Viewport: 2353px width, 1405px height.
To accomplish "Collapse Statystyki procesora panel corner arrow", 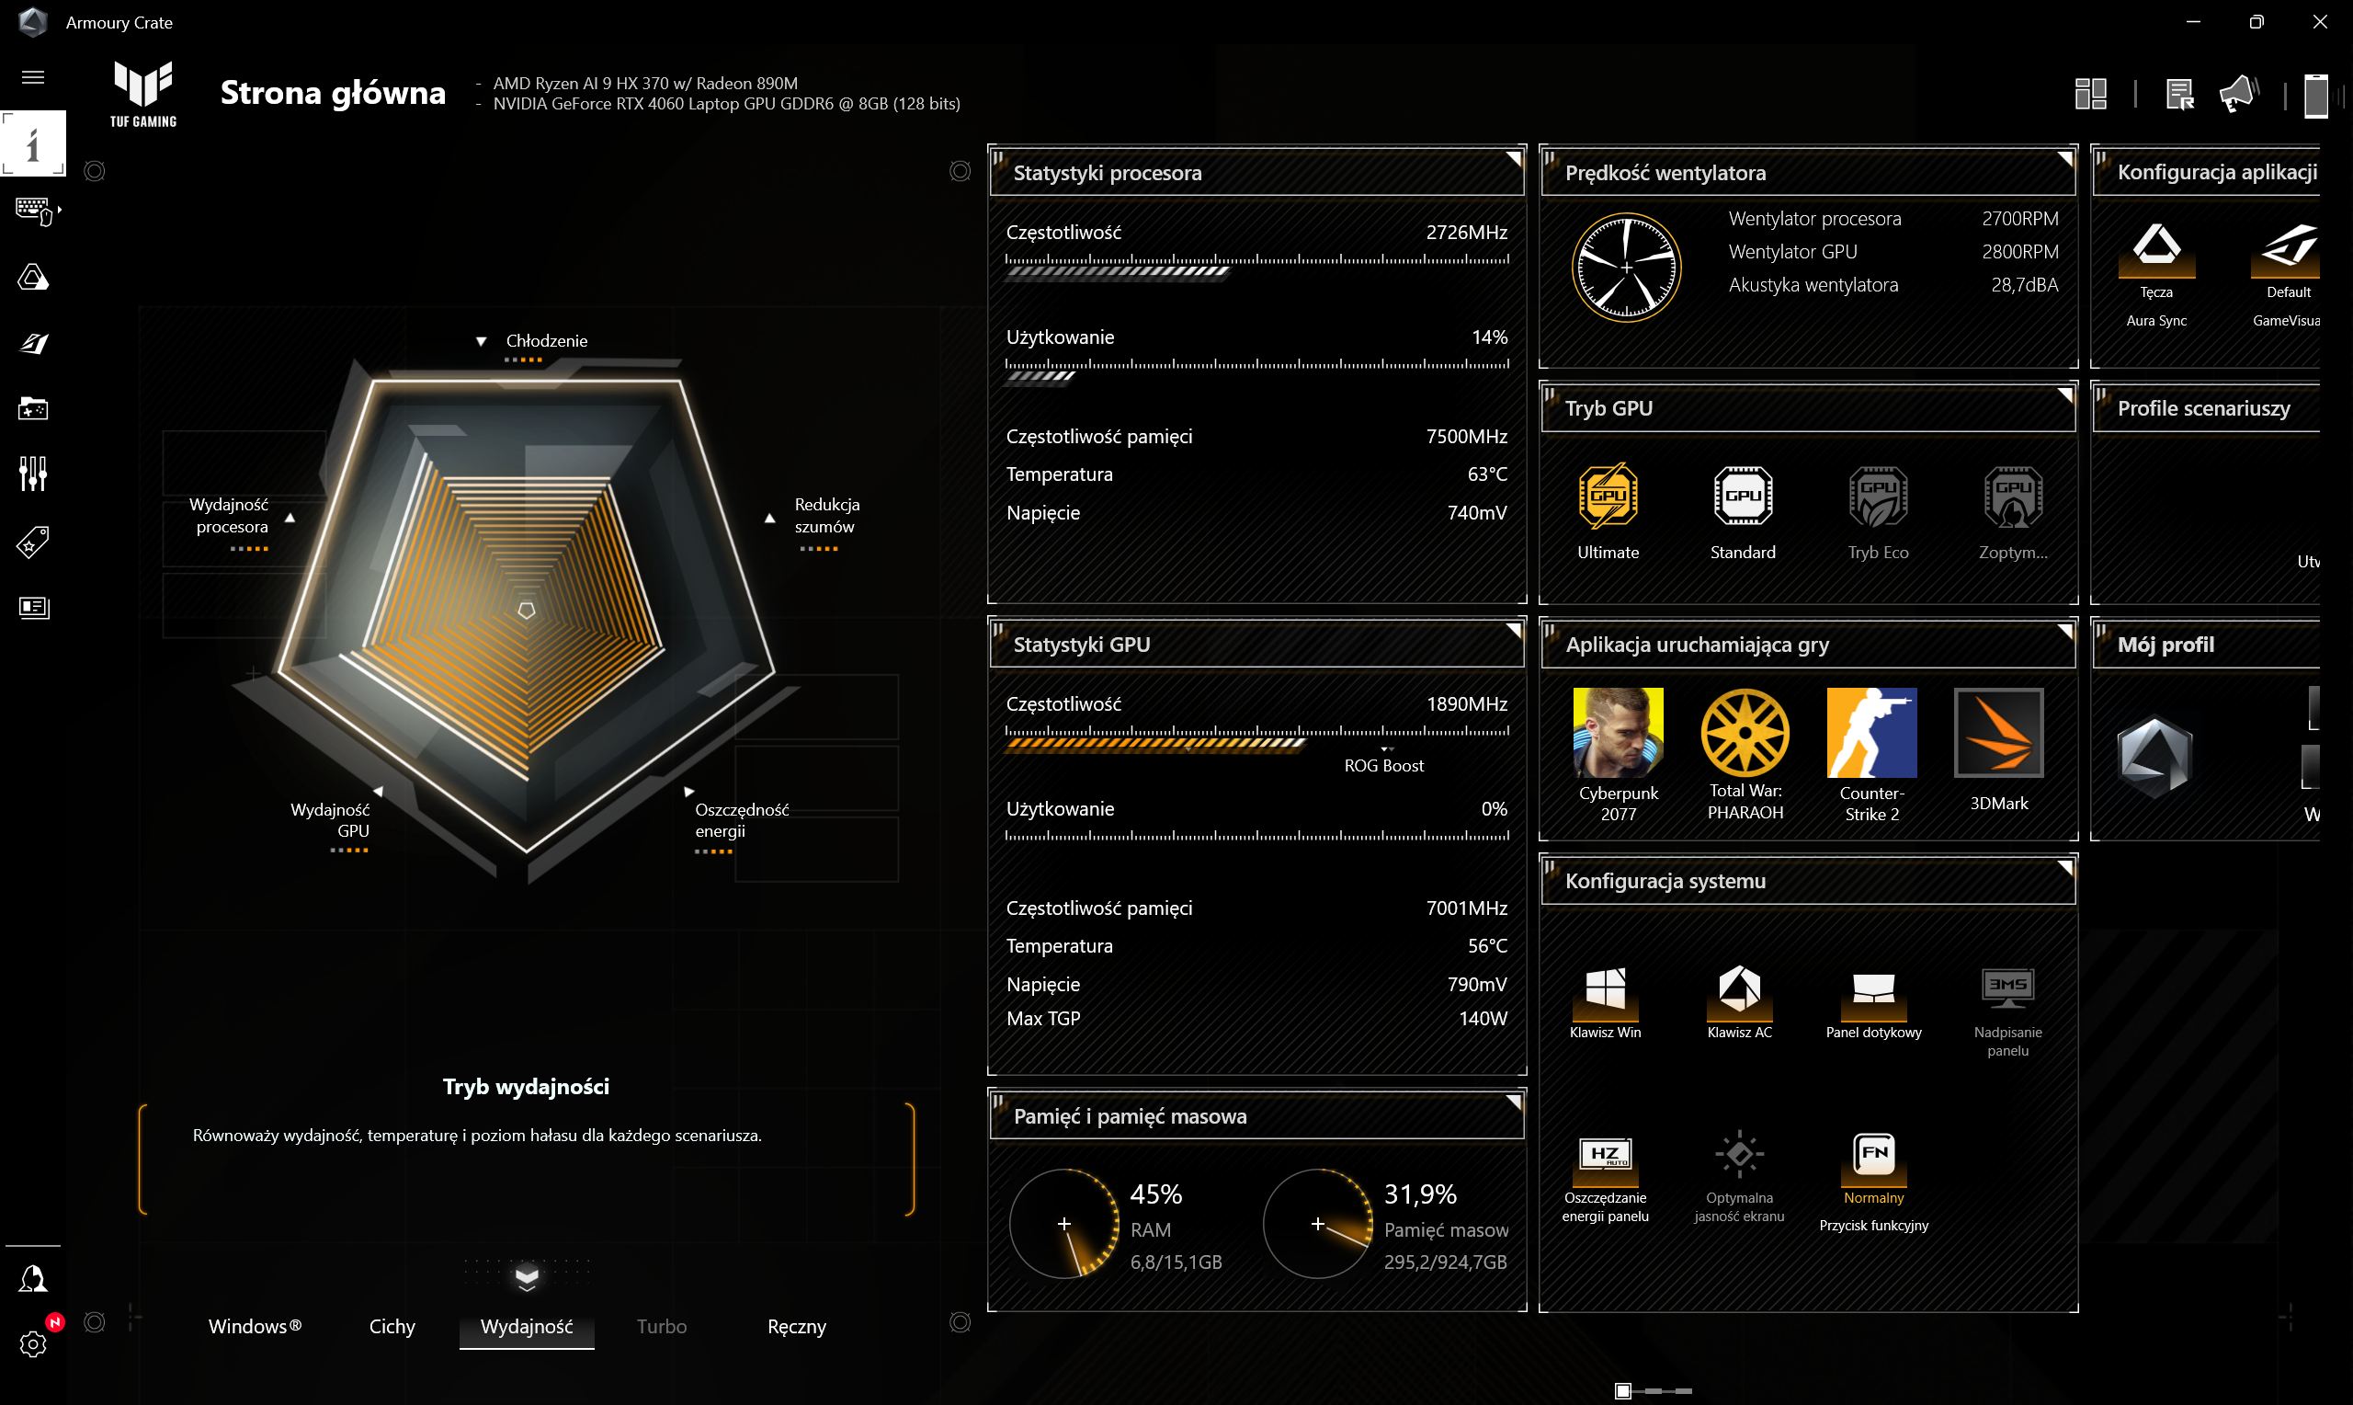I will [1513, 159].
